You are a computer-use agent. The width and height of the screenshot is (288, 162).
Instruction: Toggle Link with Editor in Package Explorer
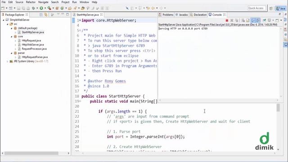point(46,15)
